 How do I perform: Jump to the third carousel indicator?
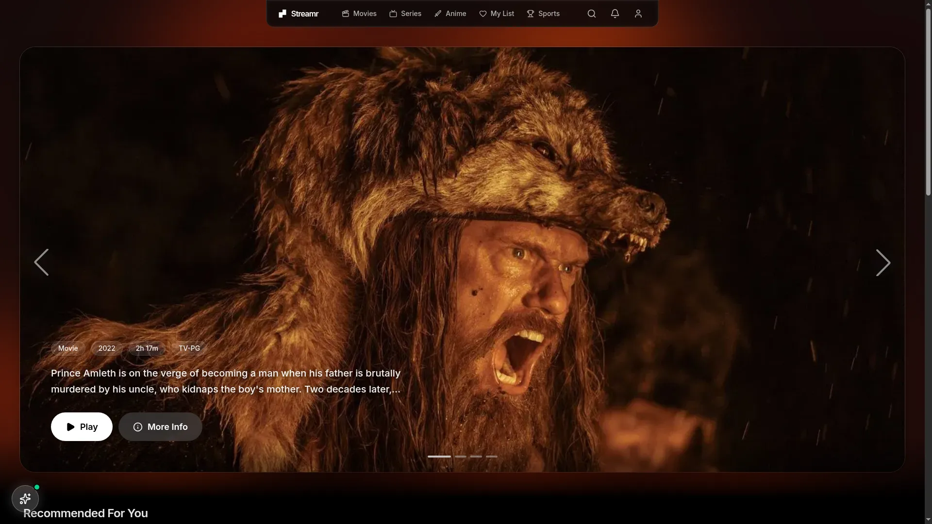click(x=476, y=457)
